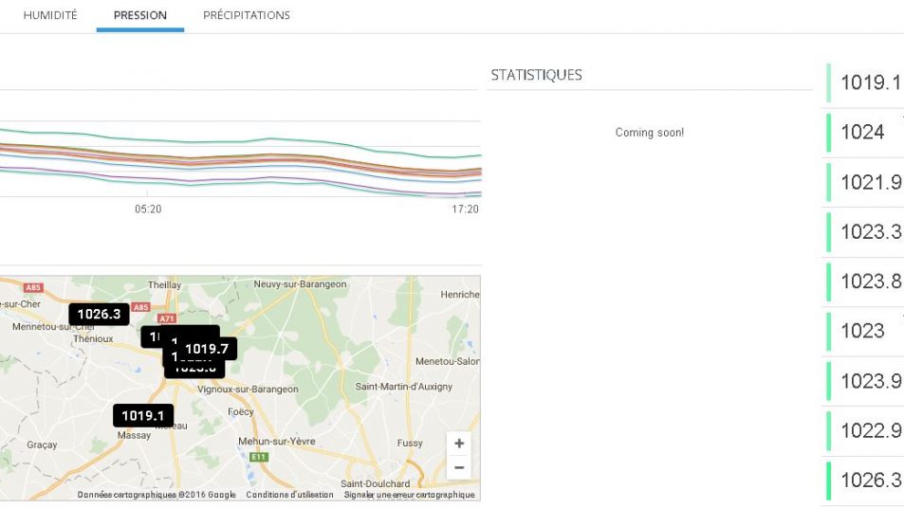Image resolution: width=904 pixels, height=508 pixels.
Task: Choose the 1021.9 station entry
Action: pyautogui.click(x=868, y=182)
